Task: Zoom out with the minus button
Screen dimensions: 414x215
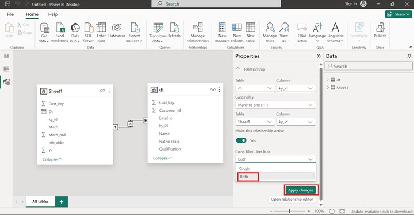Action: (271, 212)
